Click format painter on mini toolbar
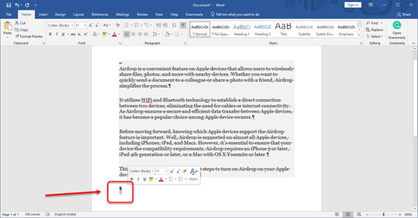Image resolution: width=418 pixels, height=218 pixels. (x=185, y=171)
